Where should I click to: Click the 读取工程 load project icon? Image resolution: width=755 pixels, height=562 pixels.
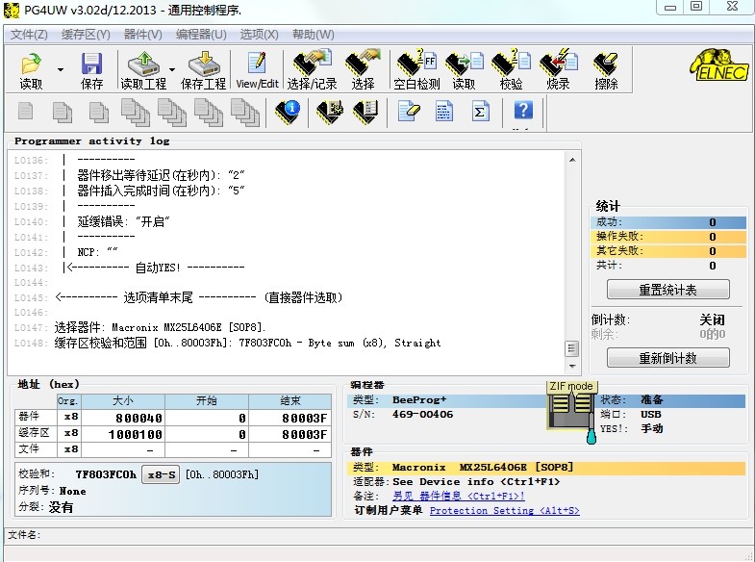point(143,70)
